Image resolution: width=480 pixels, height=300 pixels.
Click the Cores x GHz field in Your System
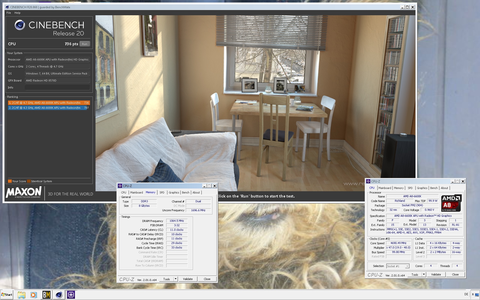click(57, 66)
